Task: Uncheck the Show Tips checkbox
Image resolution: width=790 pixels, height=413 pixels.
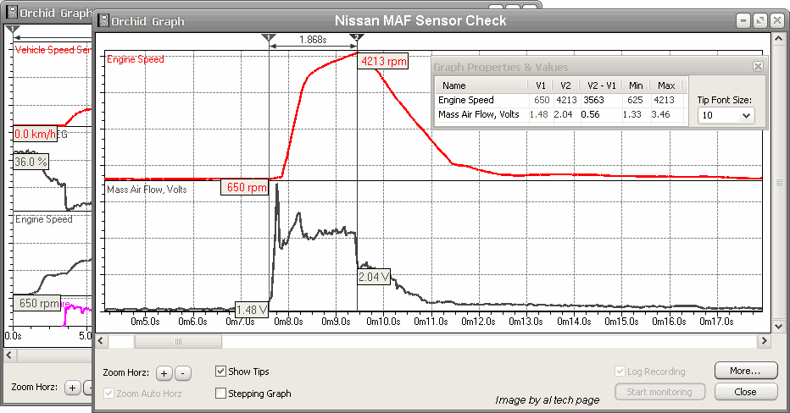Action: [x=221, y=372]
